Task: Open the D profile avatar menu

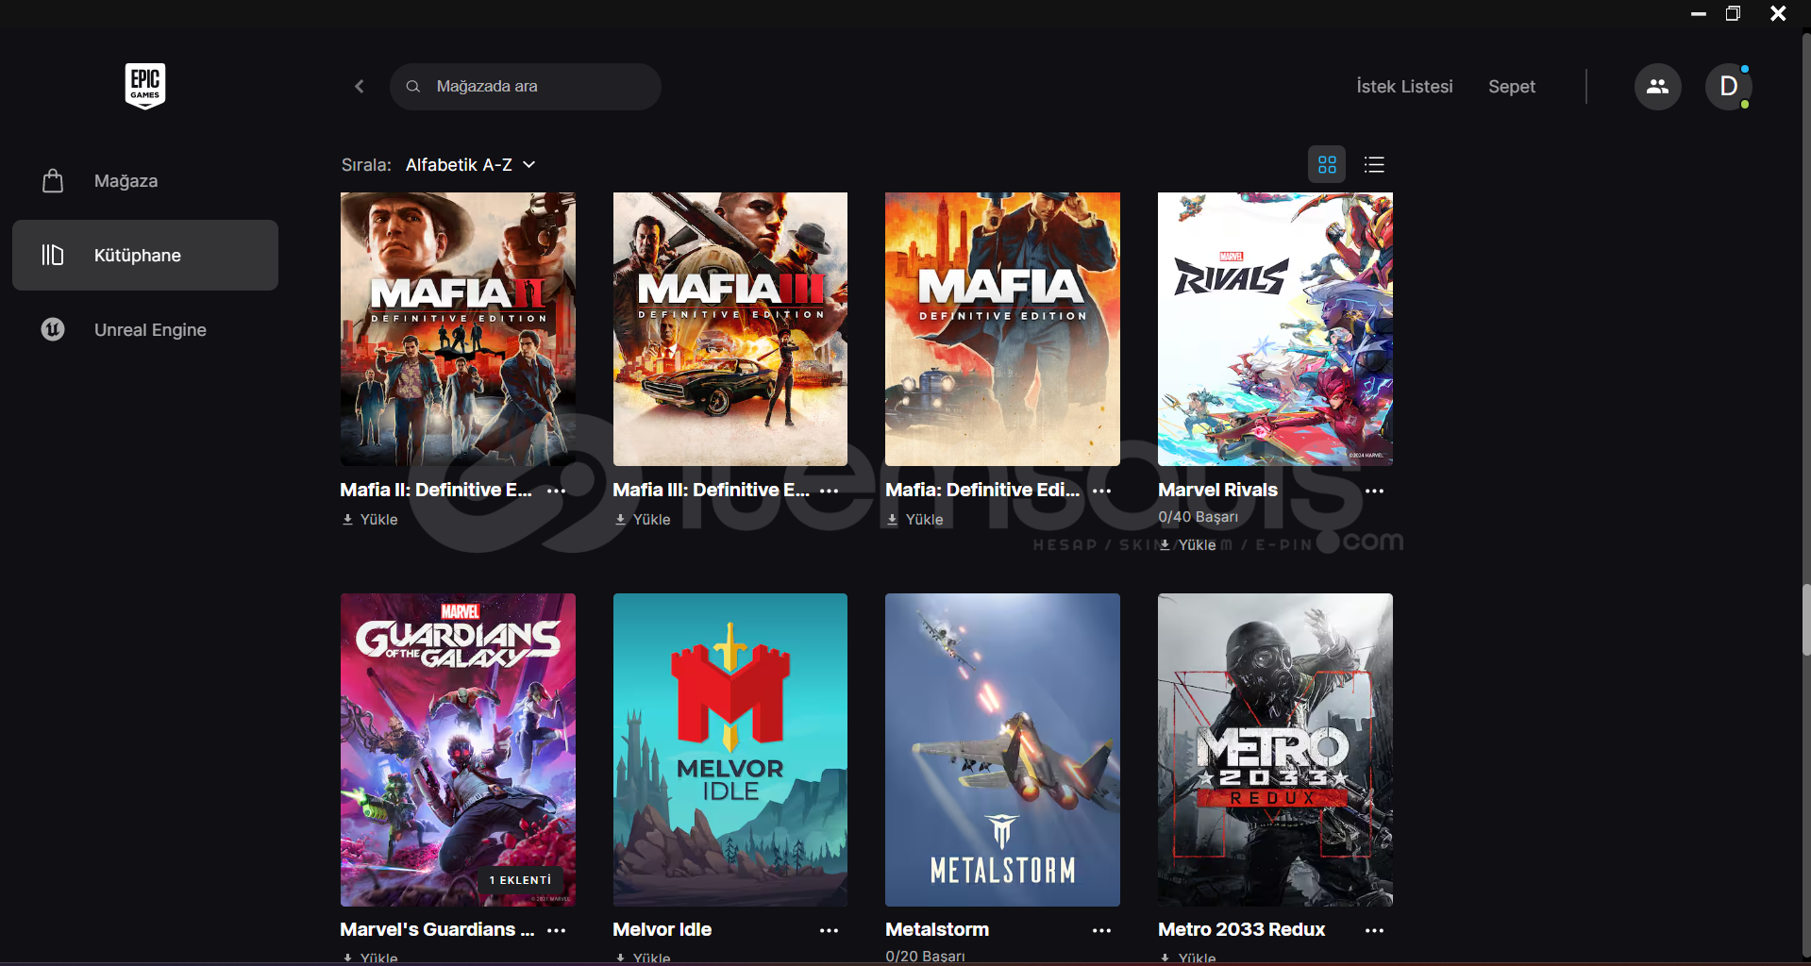Action: (x=1728, y=87)
